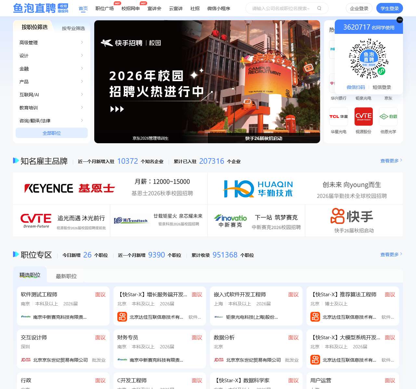
Task: Click the 学生登录 button
Action: pyautogui.click(x=389, y=8)
